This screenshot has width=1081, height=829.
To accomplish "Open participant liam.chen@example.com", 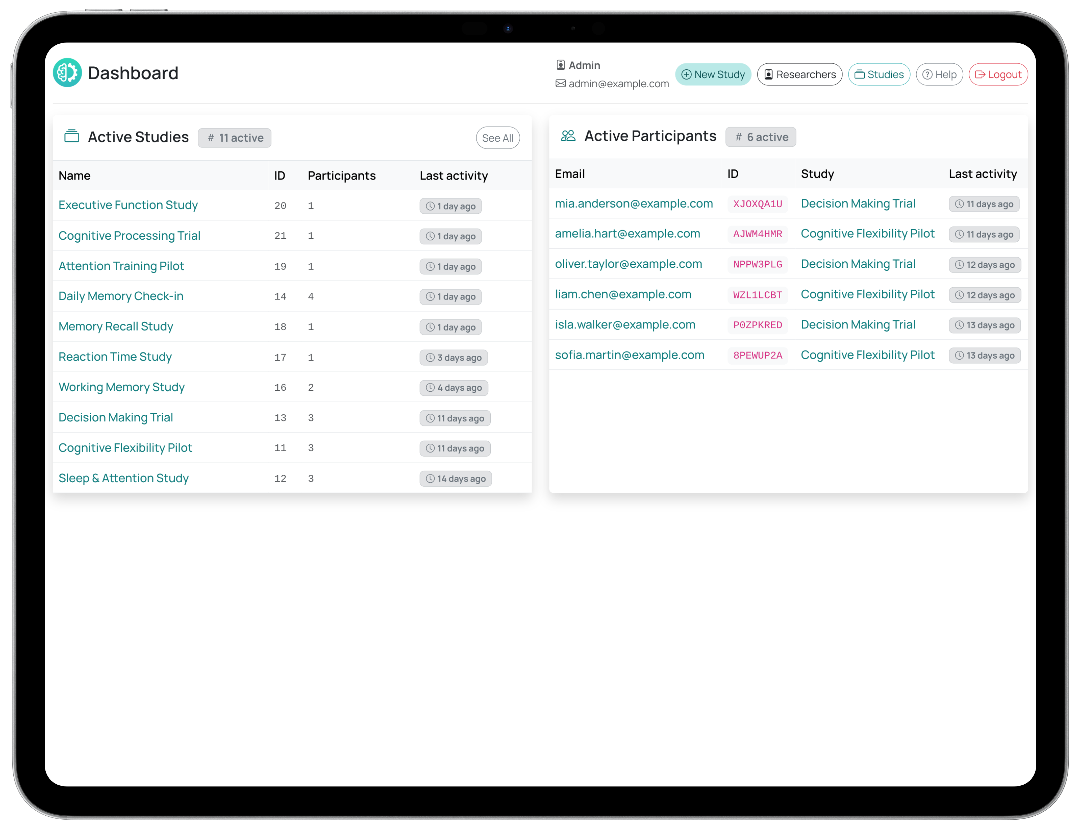I will pyautogui.click(x=623, y=294).
